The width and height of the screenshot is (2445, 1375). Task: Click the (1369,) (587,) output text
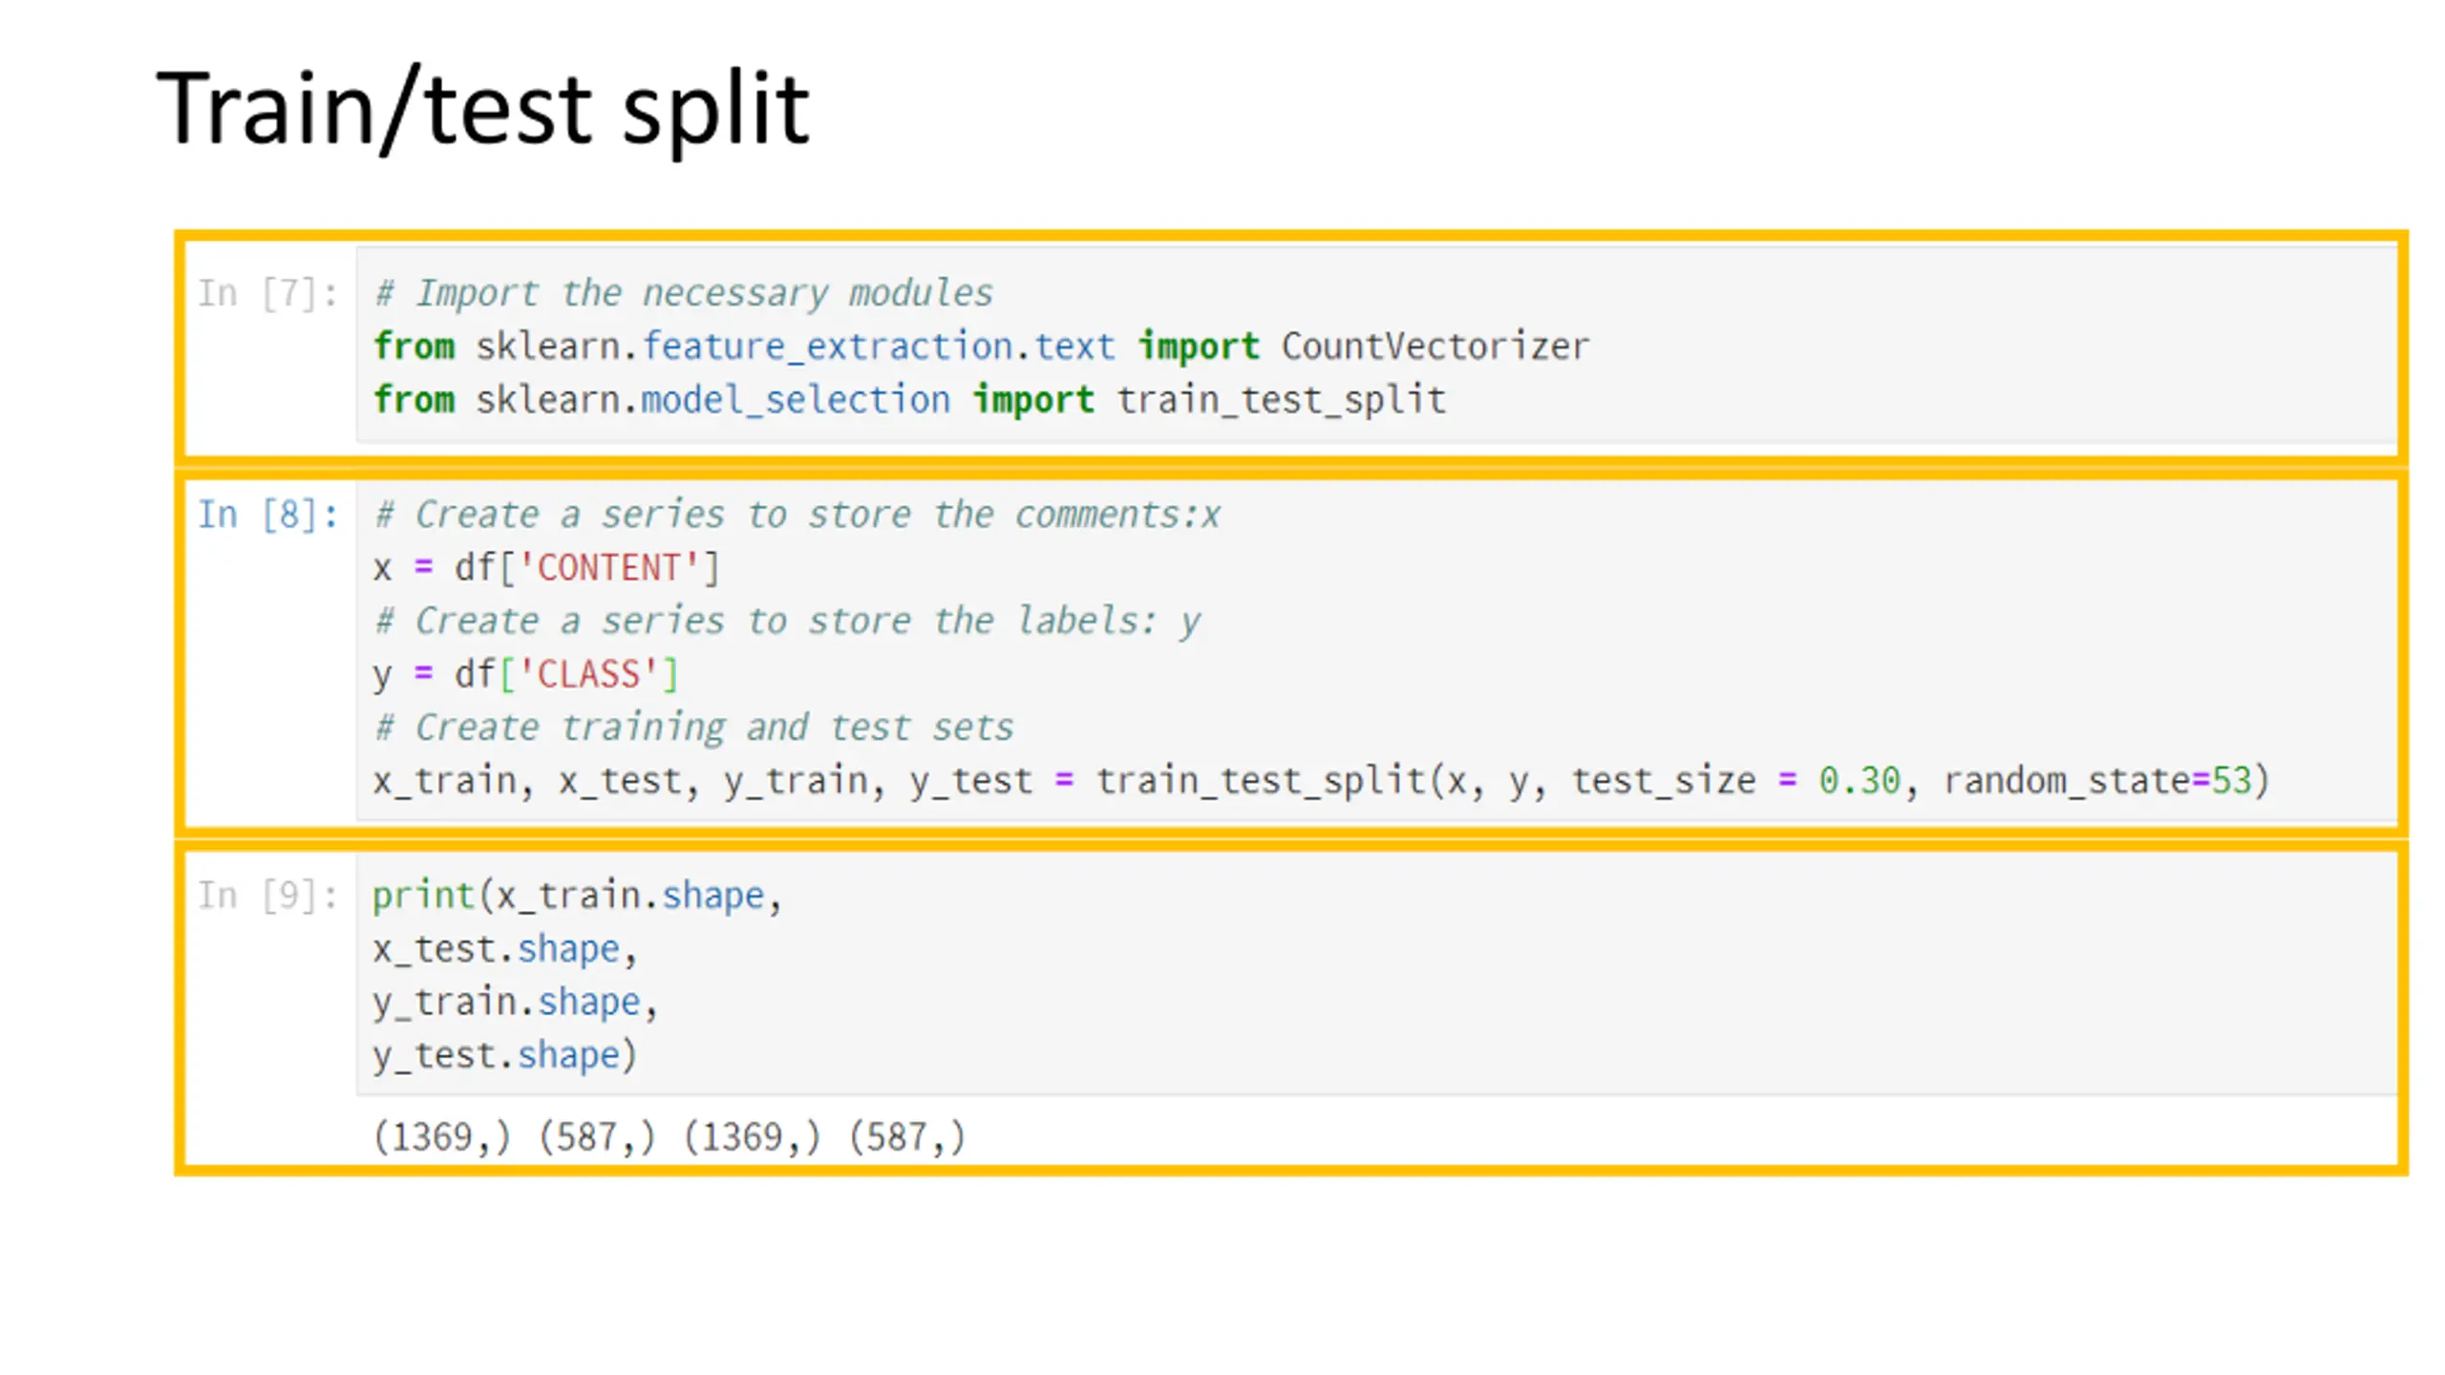click(670, 1137)
